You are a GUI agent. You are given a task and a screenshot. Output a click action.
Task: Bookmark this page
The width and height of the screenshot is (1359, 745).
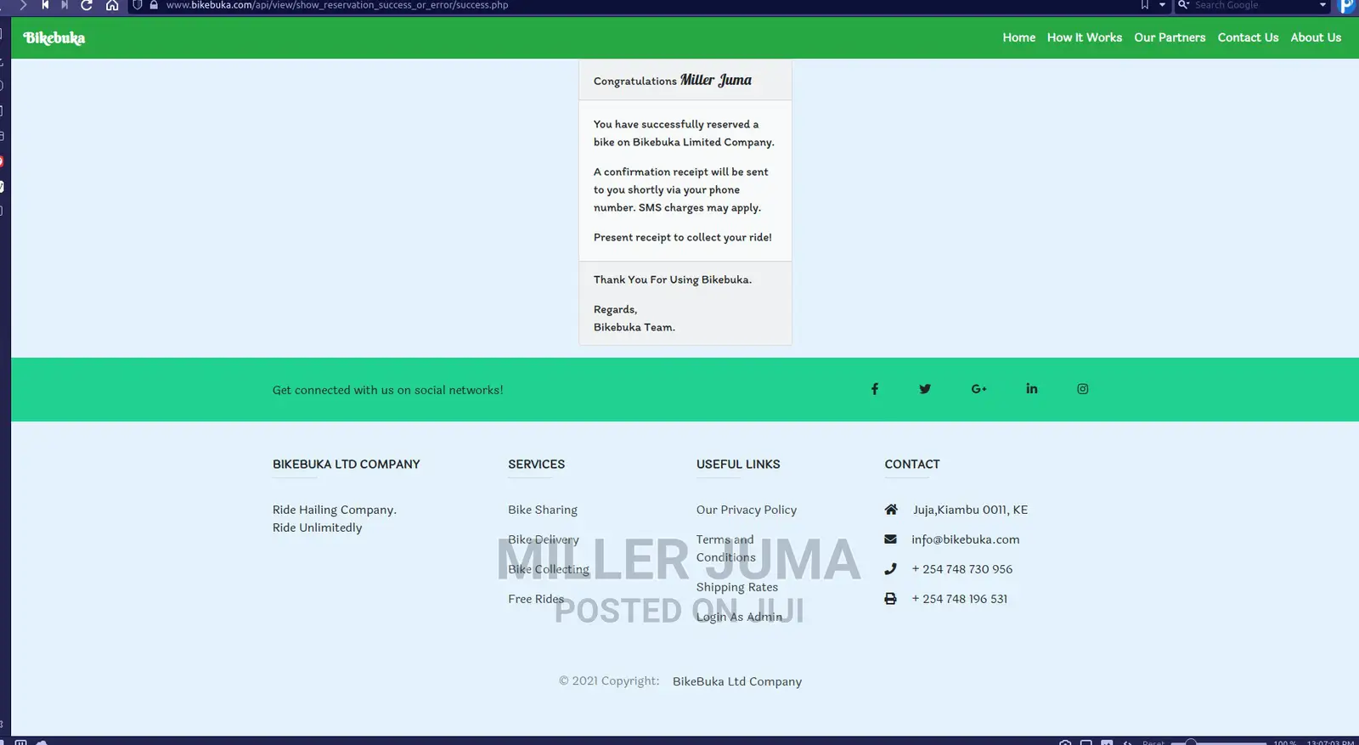click(1145, 5)
